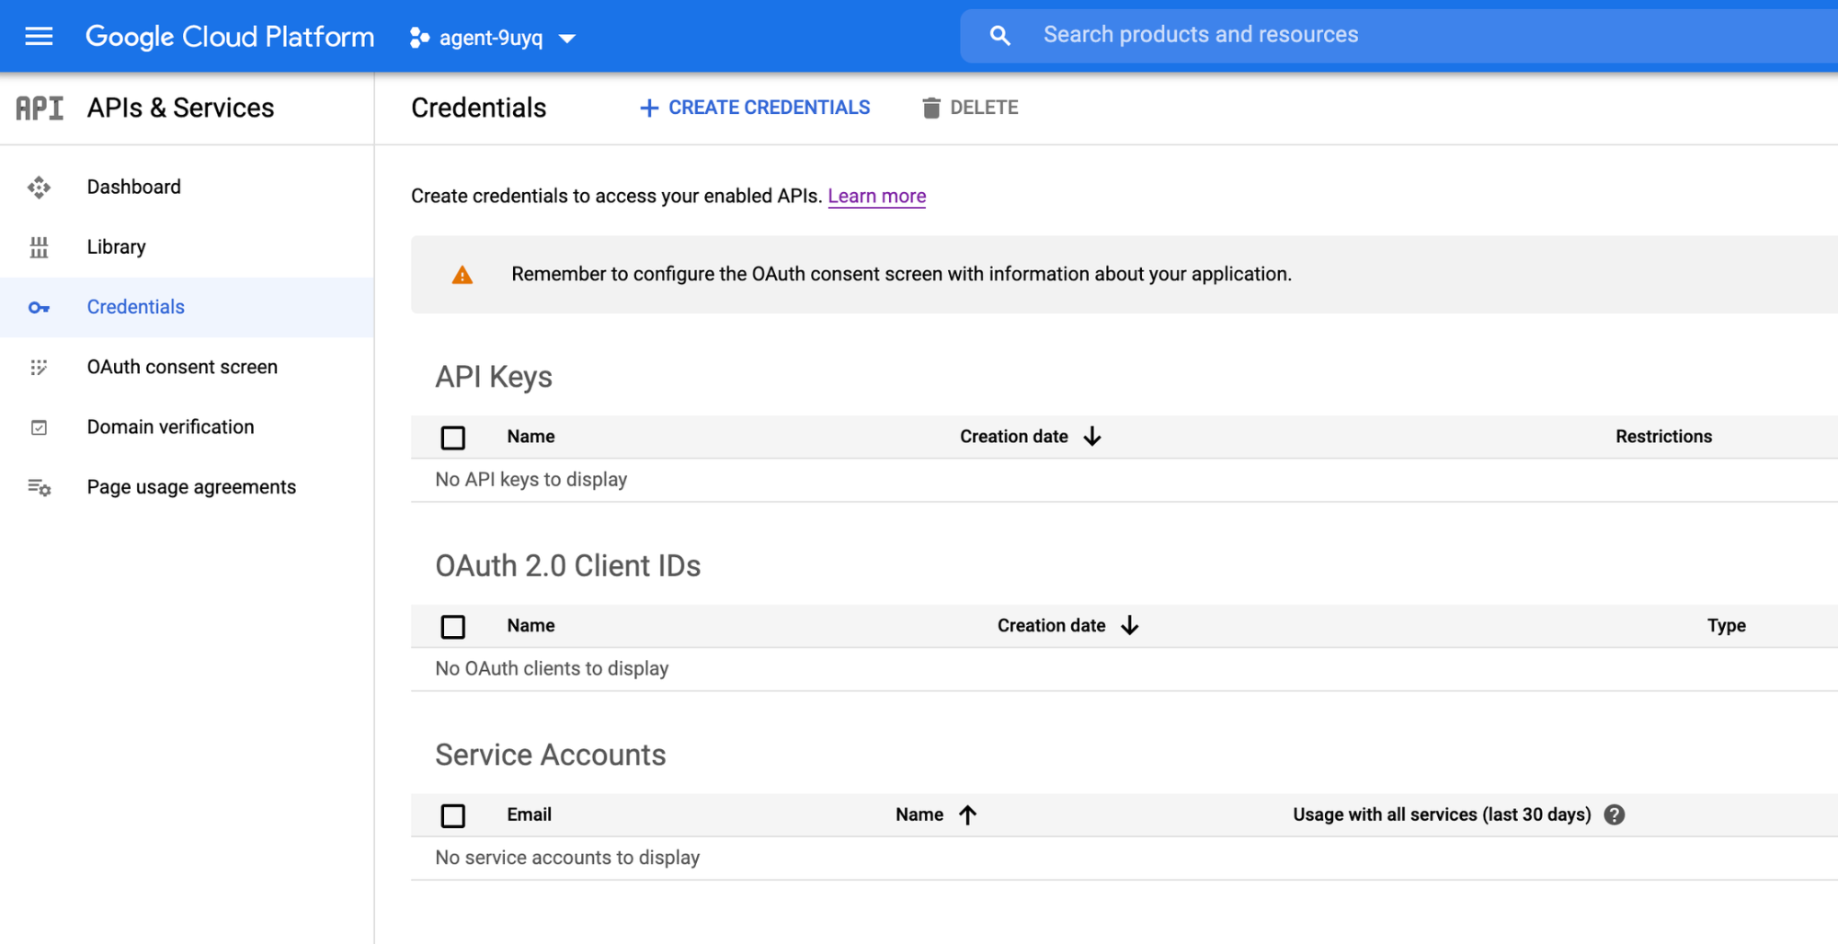Click the Service Accounts section heading

pos(551,756)
